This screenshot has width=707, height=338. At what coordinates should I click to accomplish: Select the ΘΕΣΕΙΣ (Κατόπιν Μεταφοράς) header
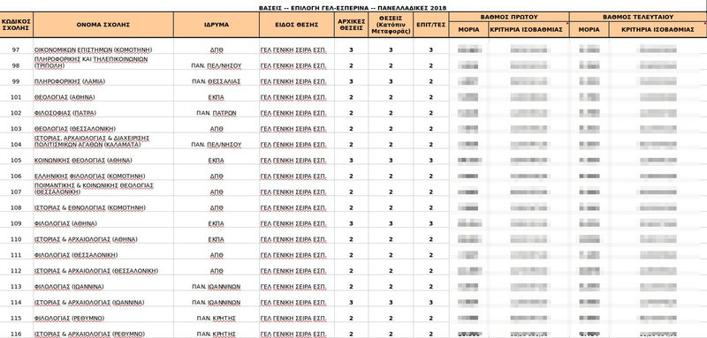point(391,25)
